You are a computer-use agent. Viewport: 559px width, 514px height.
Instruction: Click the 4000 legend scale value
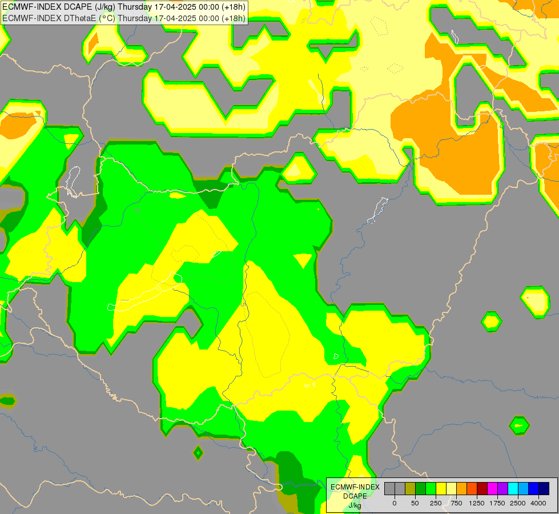point(538,503)
